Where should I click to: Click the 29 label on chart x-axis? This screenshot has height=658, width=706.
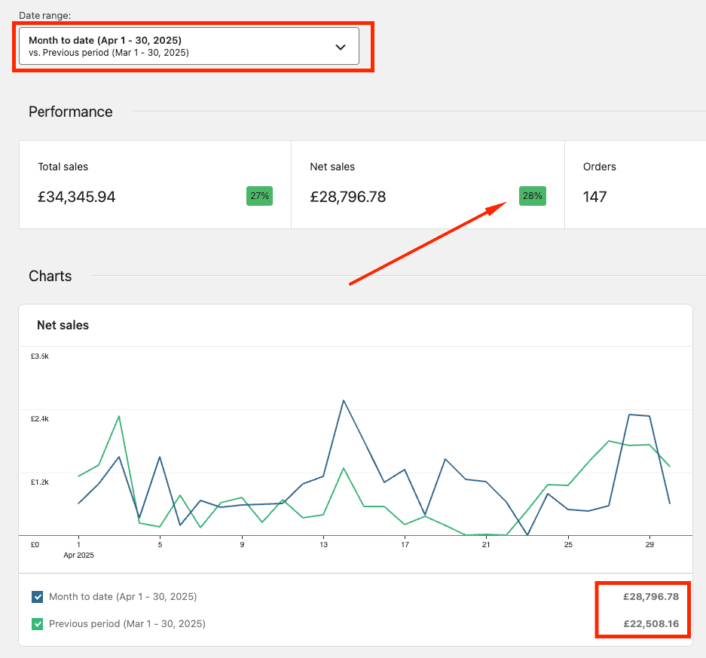[649, 544]
